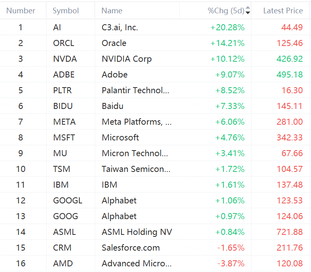This screenshot has width=311, height=272.
Task: Click AMD's -3.87% change value
Action: tap(231, 264)
